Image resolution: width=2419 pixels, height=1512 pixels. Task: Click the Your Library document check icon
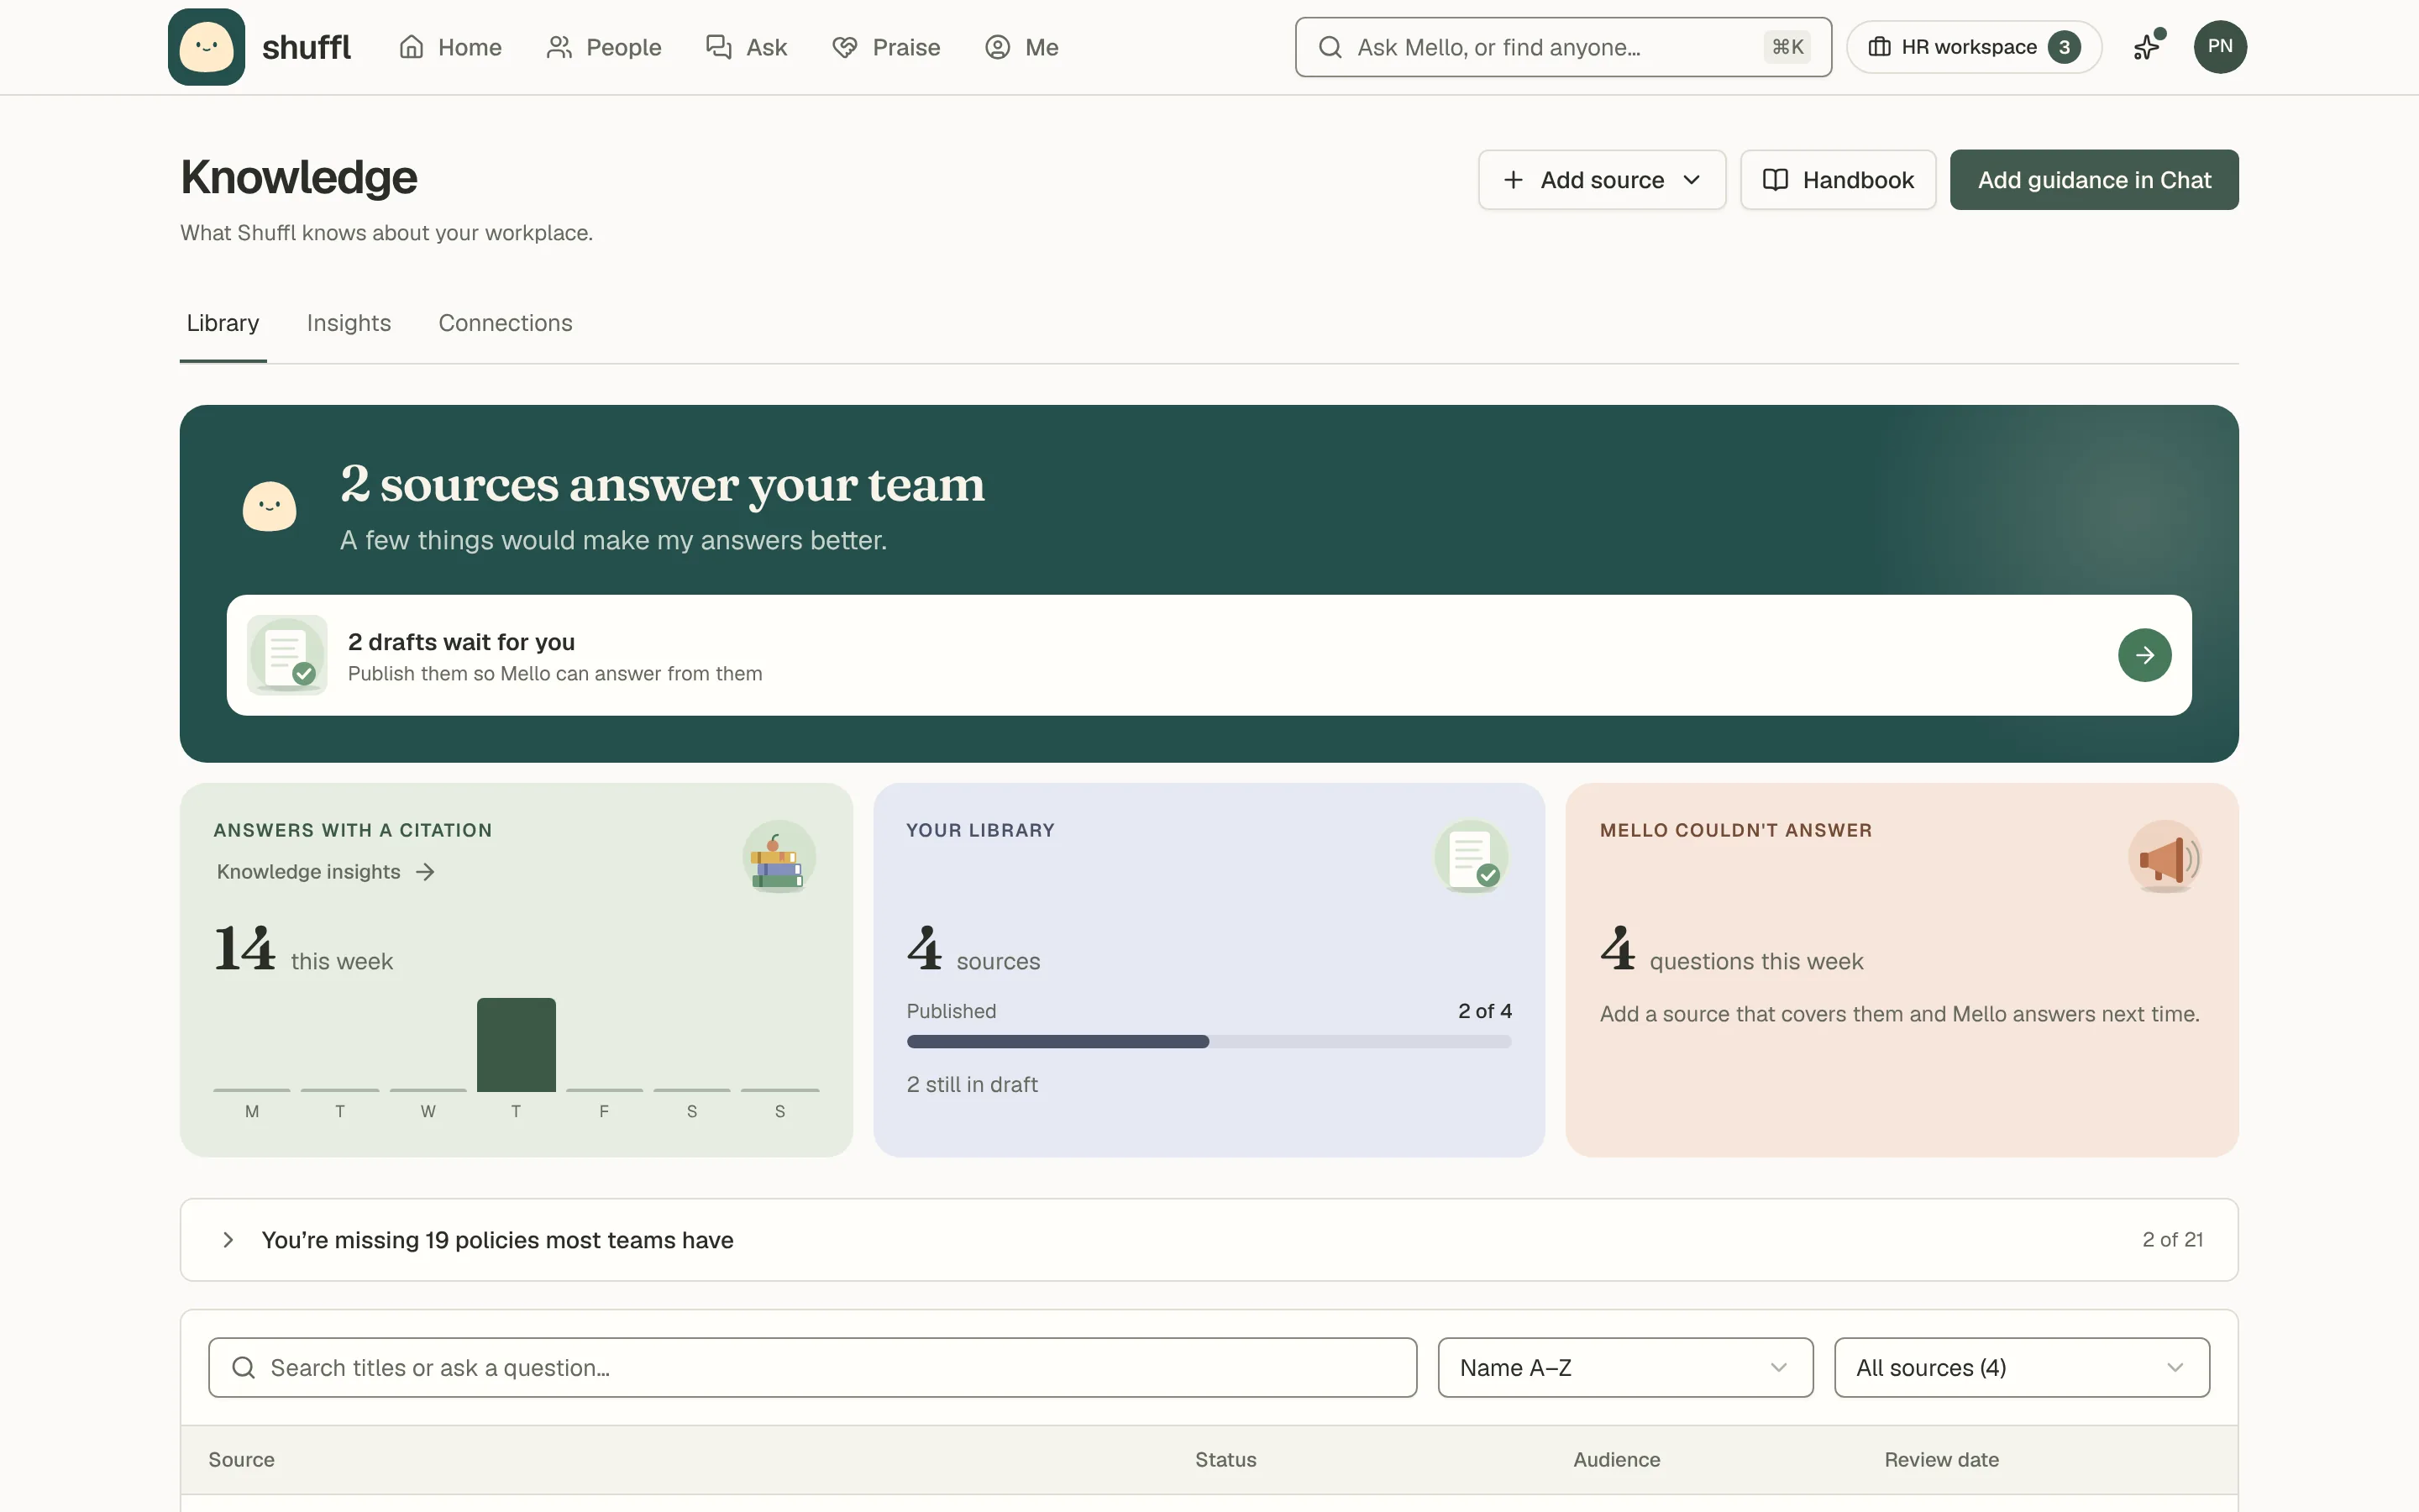click(x=1472, y=857)
